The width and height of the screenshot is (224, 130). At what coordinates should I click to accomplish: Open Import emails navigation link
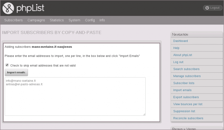point(182,90)
